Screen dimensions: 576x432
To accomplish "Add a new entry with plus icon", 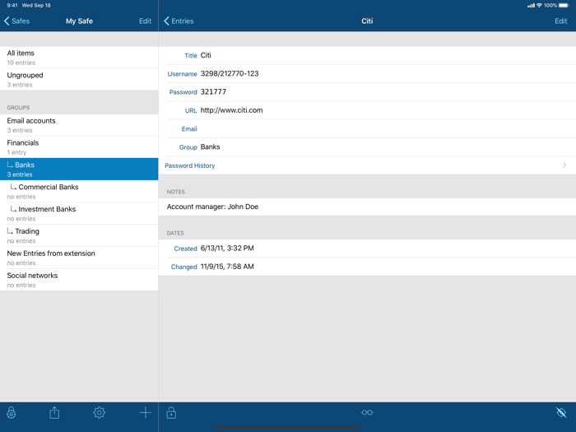I will pyautogui.click(x=146, y=412).
